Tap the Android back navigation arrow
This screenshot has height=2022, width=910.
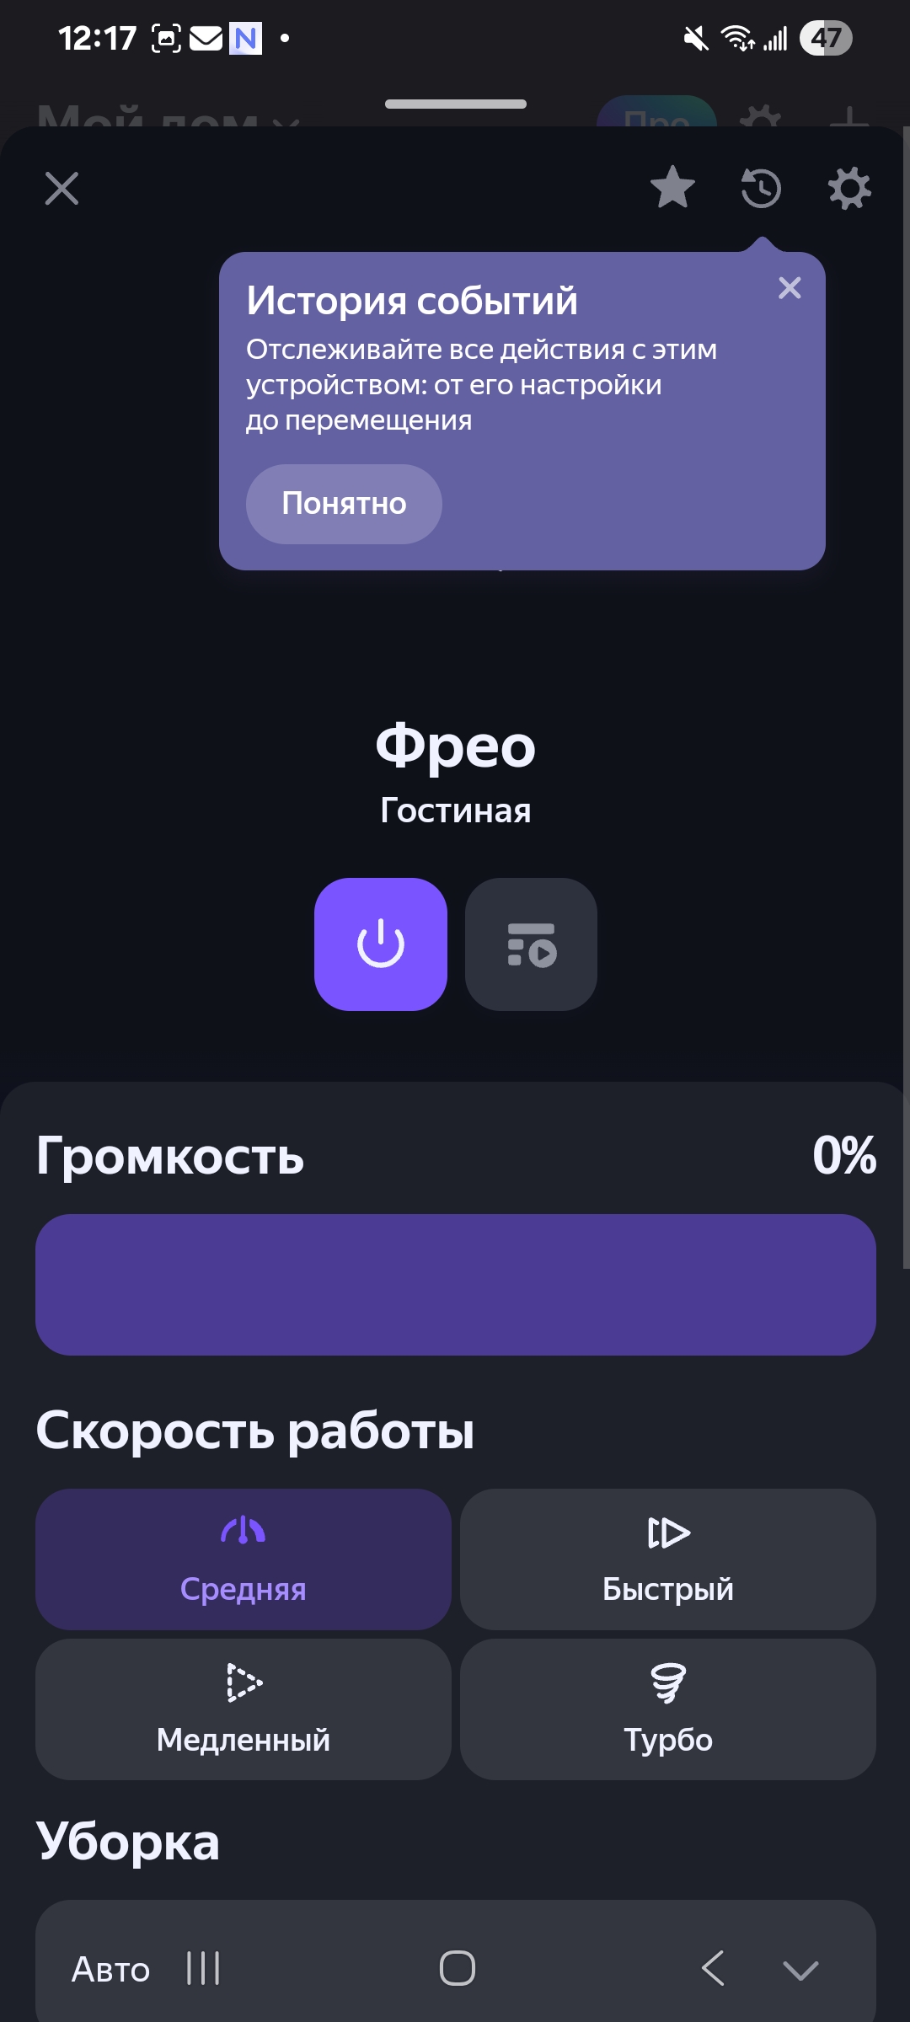713,1969
